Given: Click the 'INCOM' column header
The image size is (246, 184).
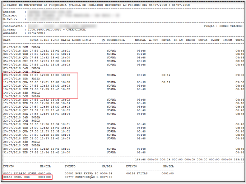Looking at the screenshot, I should click(227, 40).
